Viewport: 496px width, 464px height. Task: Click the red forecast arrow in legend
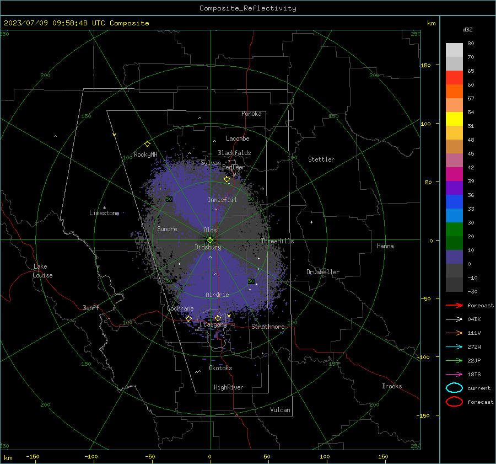(455, 305)
